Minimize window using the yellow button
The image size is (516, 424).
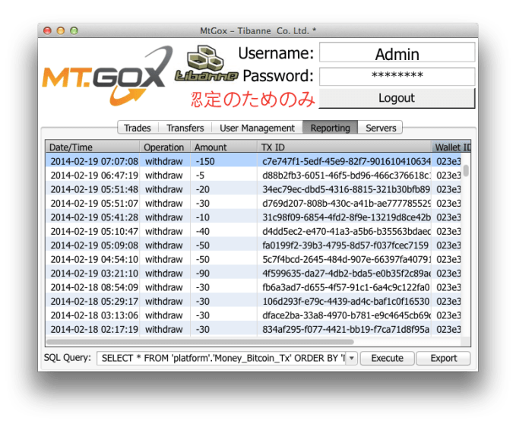tap(61, 30)
